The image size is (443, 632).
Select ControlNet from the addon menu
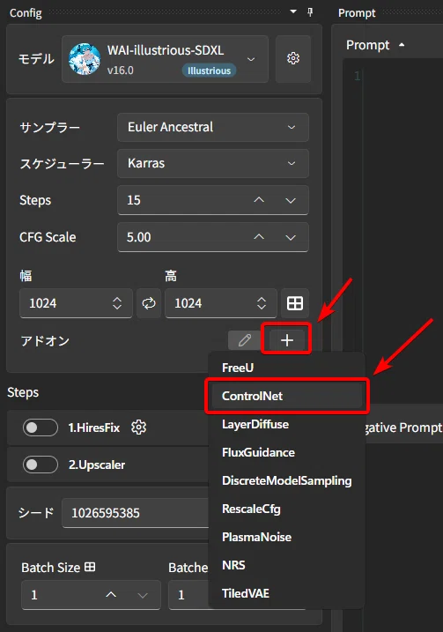[x=287, y=396]
